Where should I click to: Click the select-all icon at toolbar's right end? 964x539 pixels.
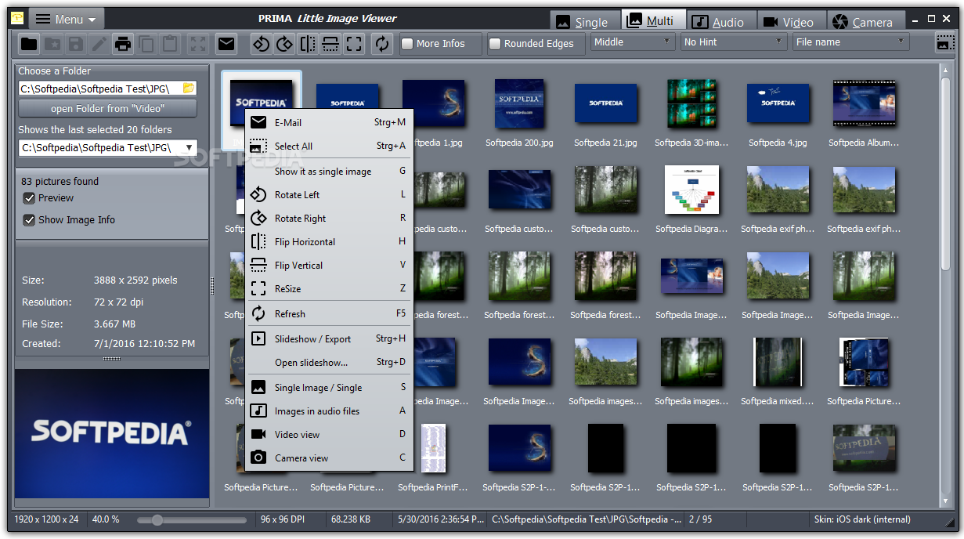pos(945,43)
